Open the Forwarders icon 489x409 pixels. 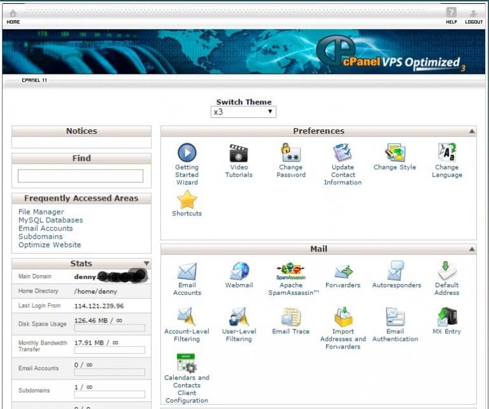coord(343,271)
